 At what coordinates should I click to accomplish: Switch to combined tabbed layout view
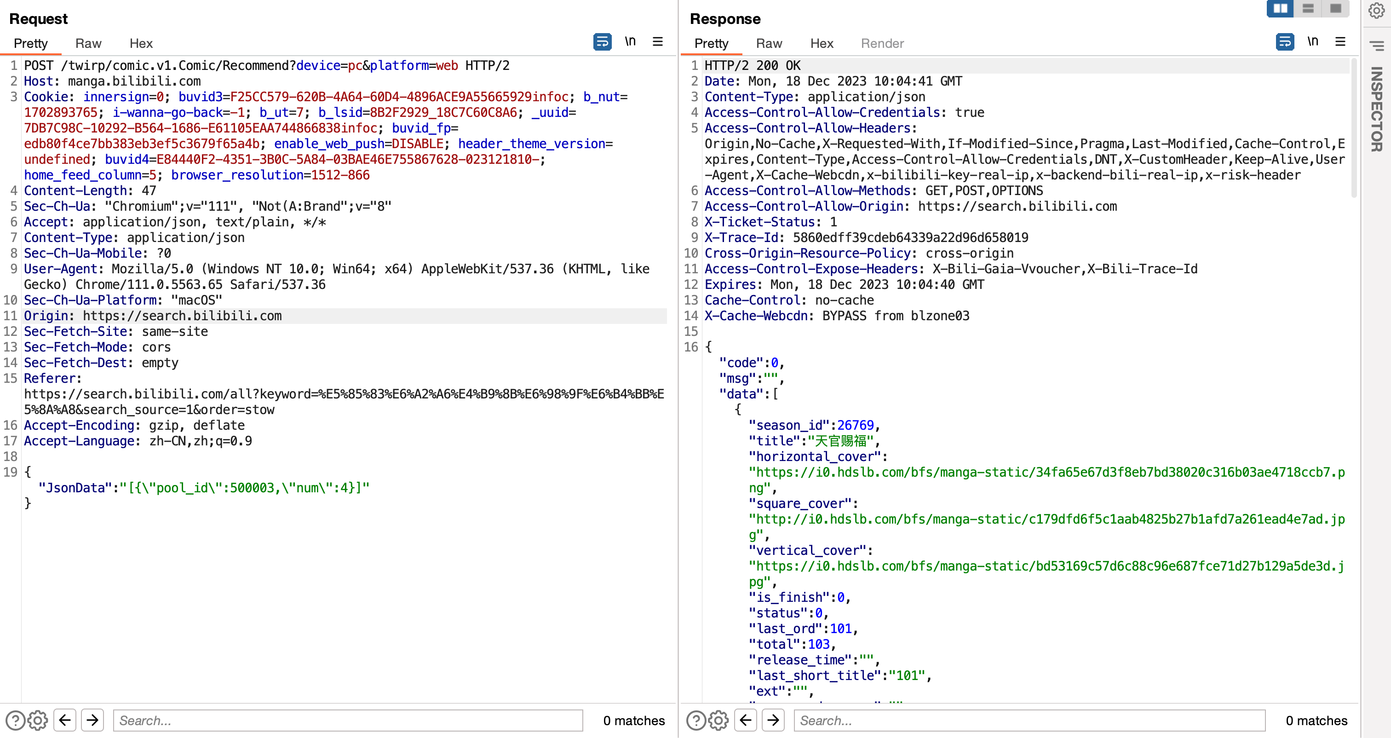tap(1335, 8)
